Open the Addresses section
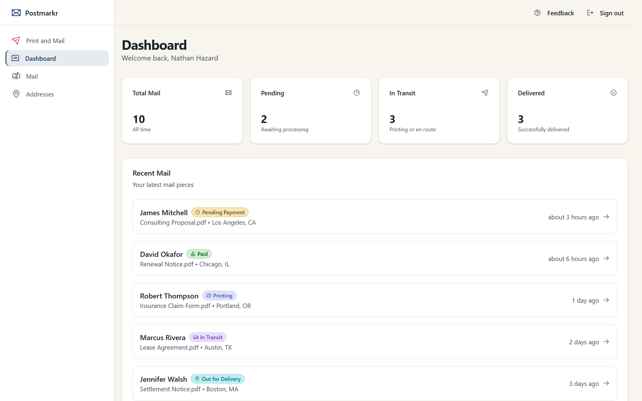This screenshot has width=642, height=401. (x=40, y=94)
